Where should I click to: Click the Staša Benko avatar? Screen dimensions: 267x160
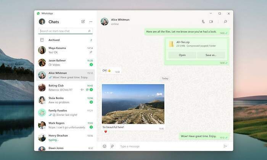(x=42, y=100)
